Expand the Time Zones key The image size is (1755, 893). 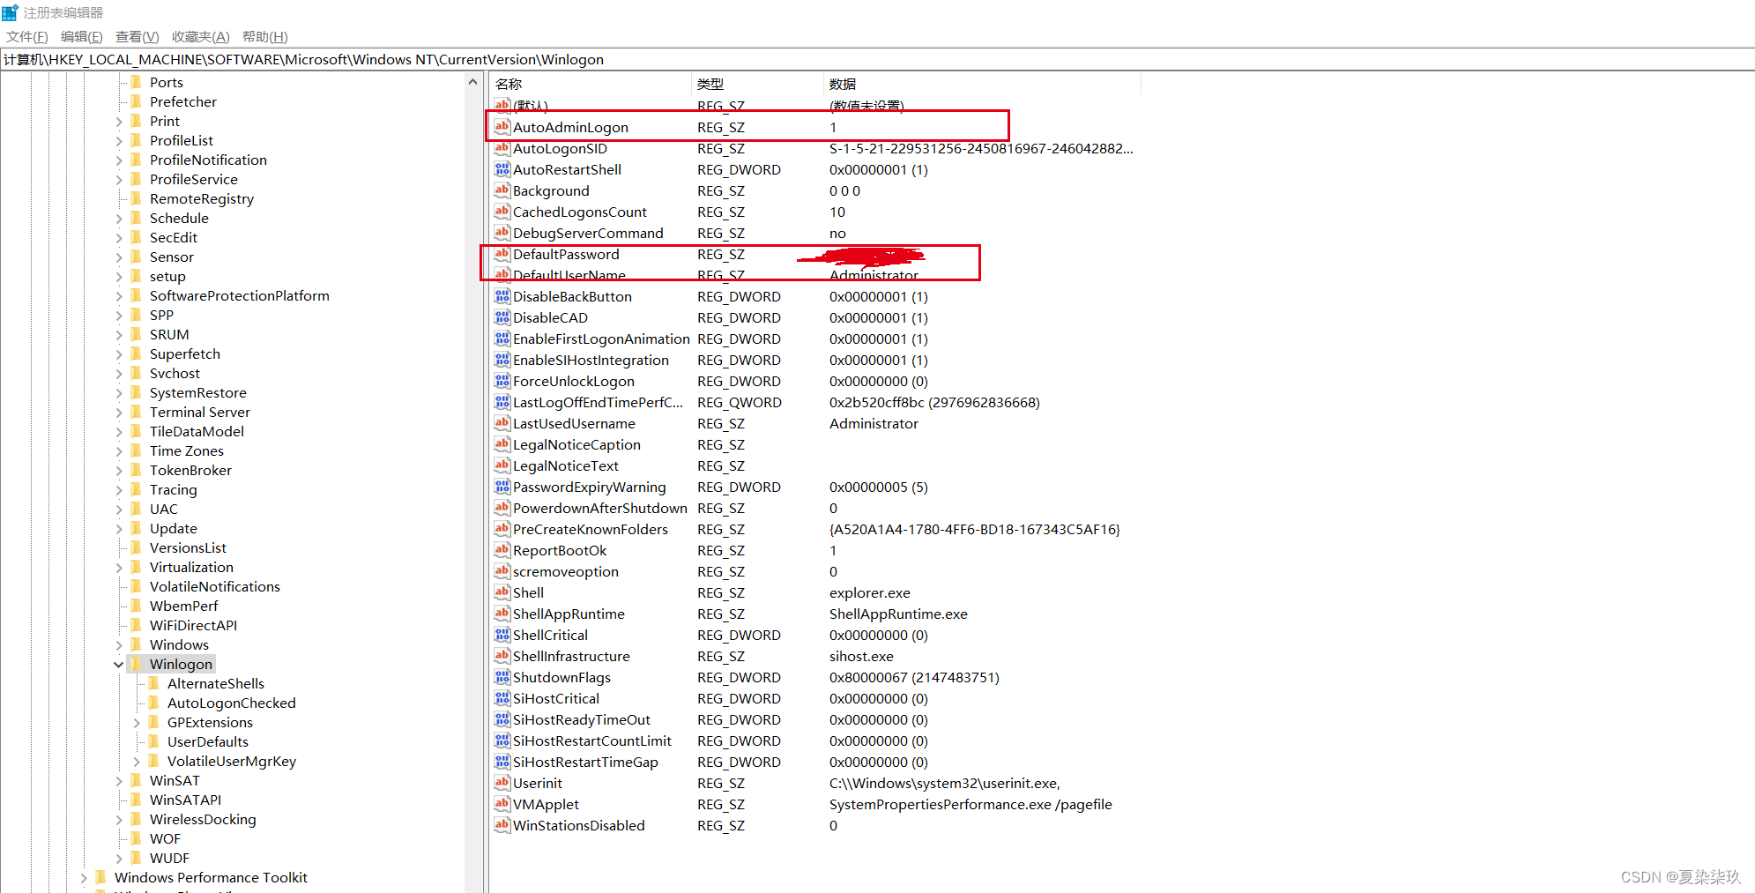119,450
